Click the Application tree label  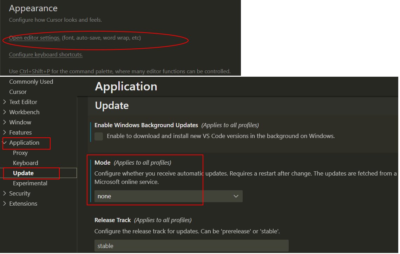pyautogui.click(x=24, y=143)
